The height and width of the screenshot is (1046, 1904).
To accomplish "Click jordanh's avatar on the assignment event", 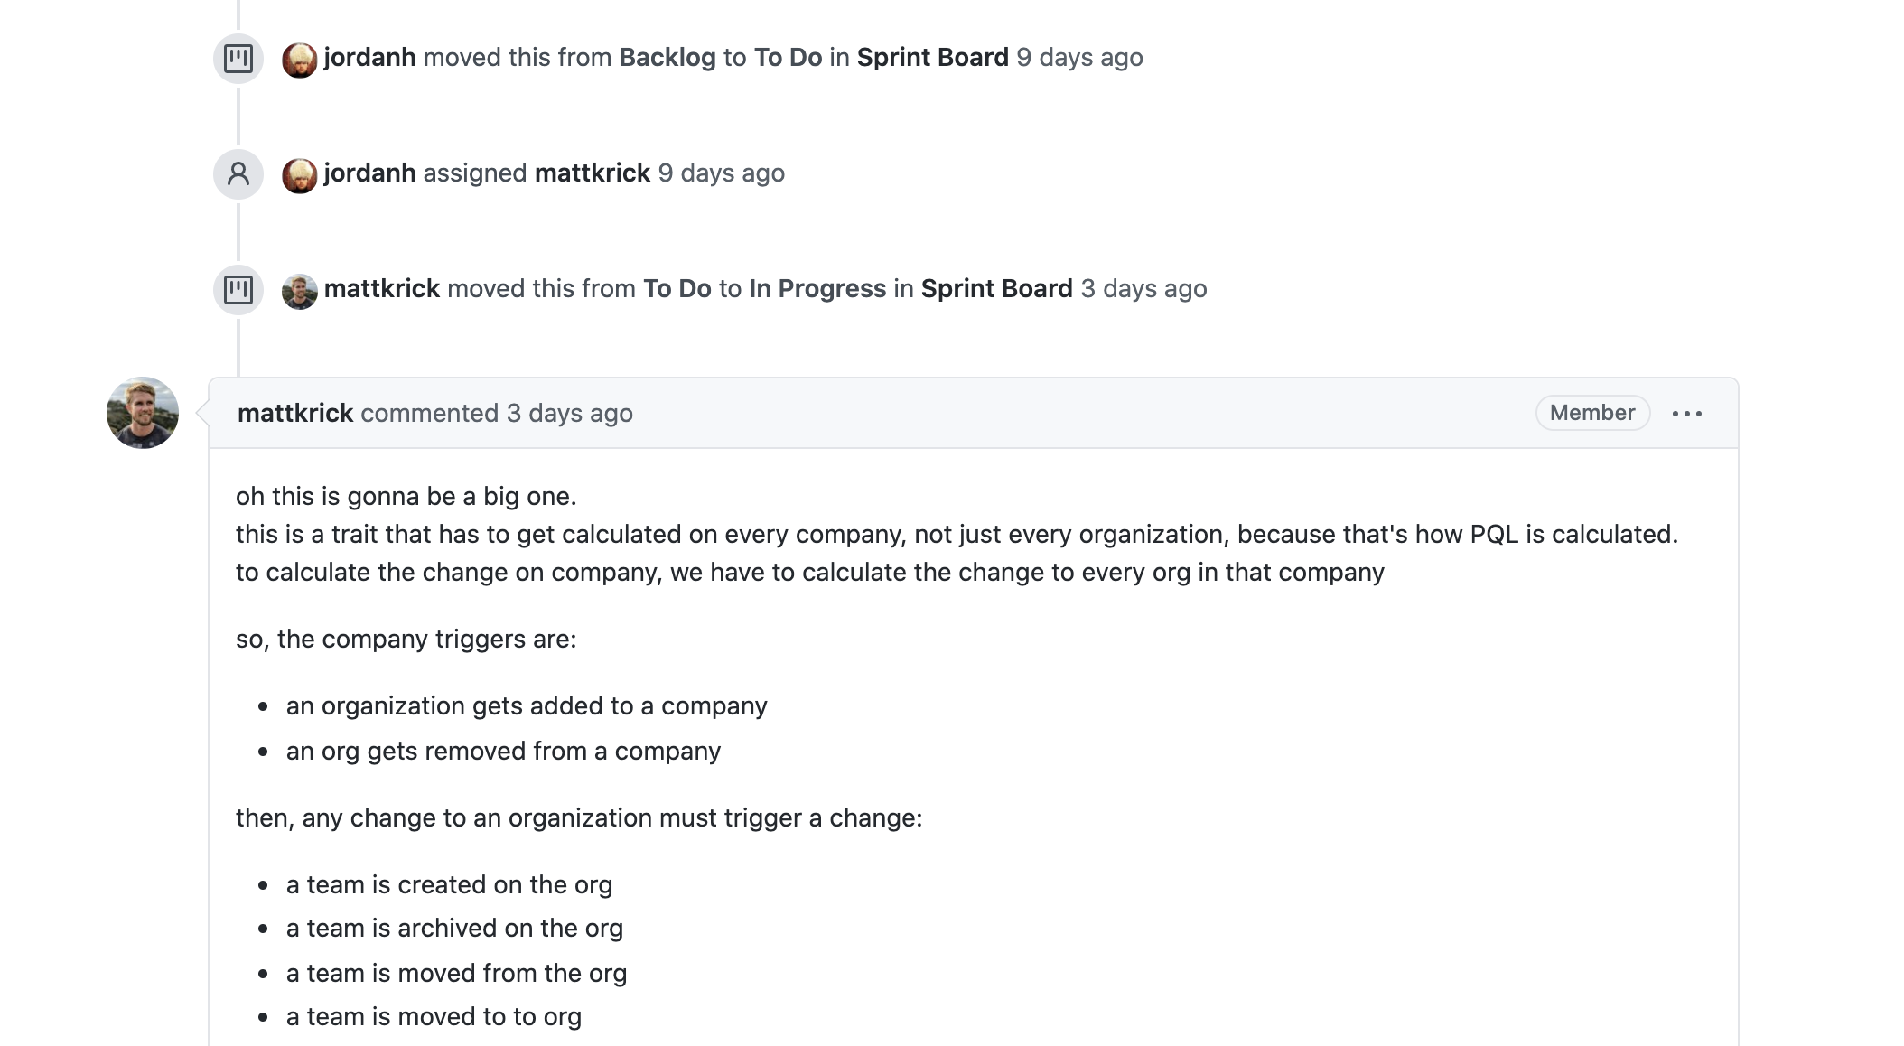I will pyautogui.click(x=300, y=173).
